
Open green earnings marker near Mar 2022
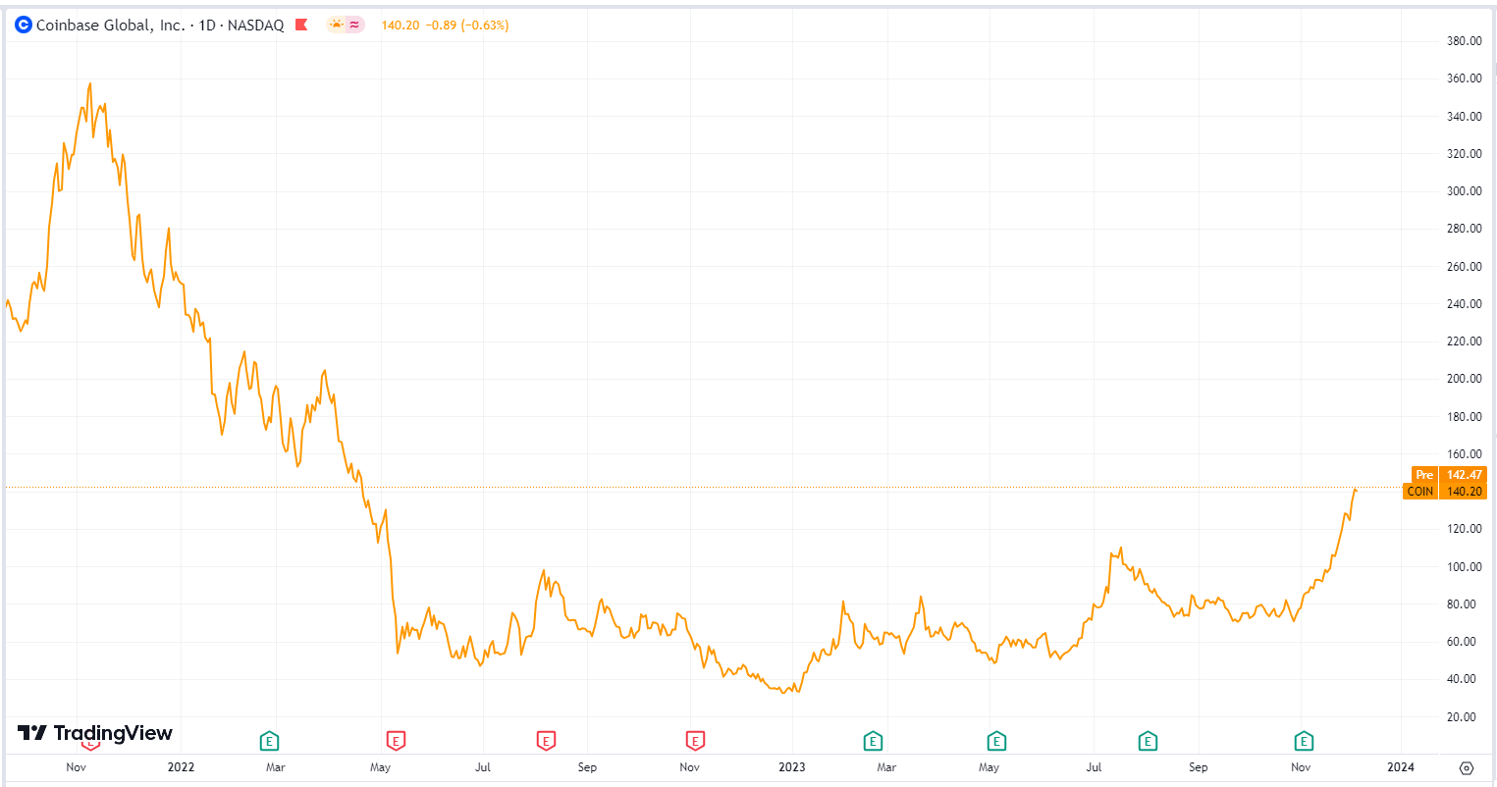[x=269, y=741]
